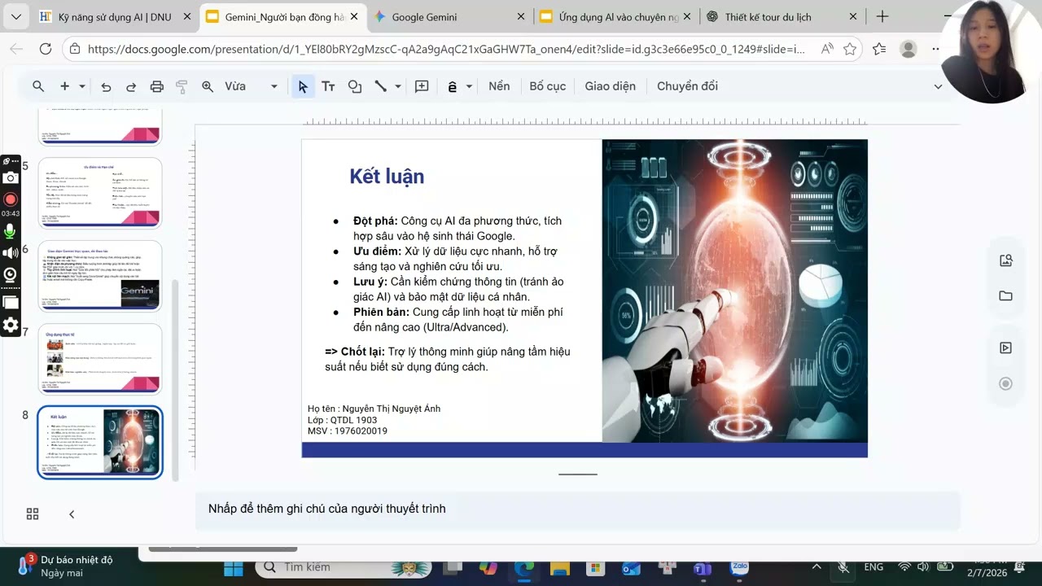Viewport: 1042px width, 586px height.
Task: Select the arrow cursor tool
Action: pos(303,86)
